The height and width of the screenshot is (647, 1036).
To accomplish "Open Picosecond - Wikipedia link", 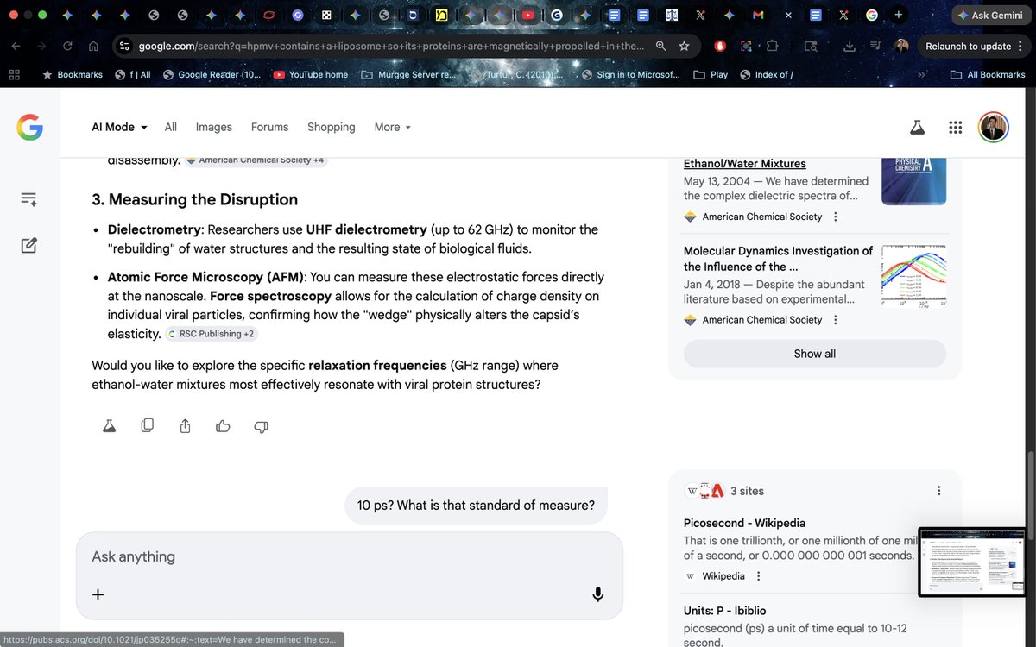I will [x=744, y=523].
